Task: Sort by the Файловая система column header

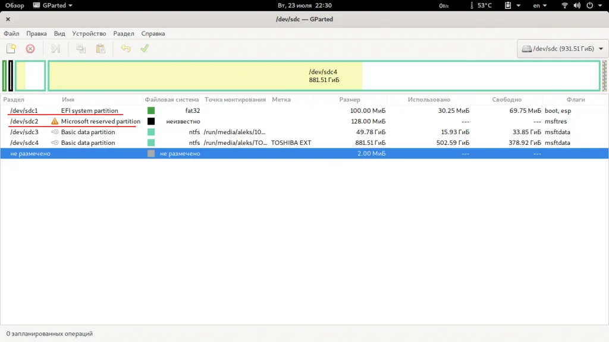Action: (172, 100)
